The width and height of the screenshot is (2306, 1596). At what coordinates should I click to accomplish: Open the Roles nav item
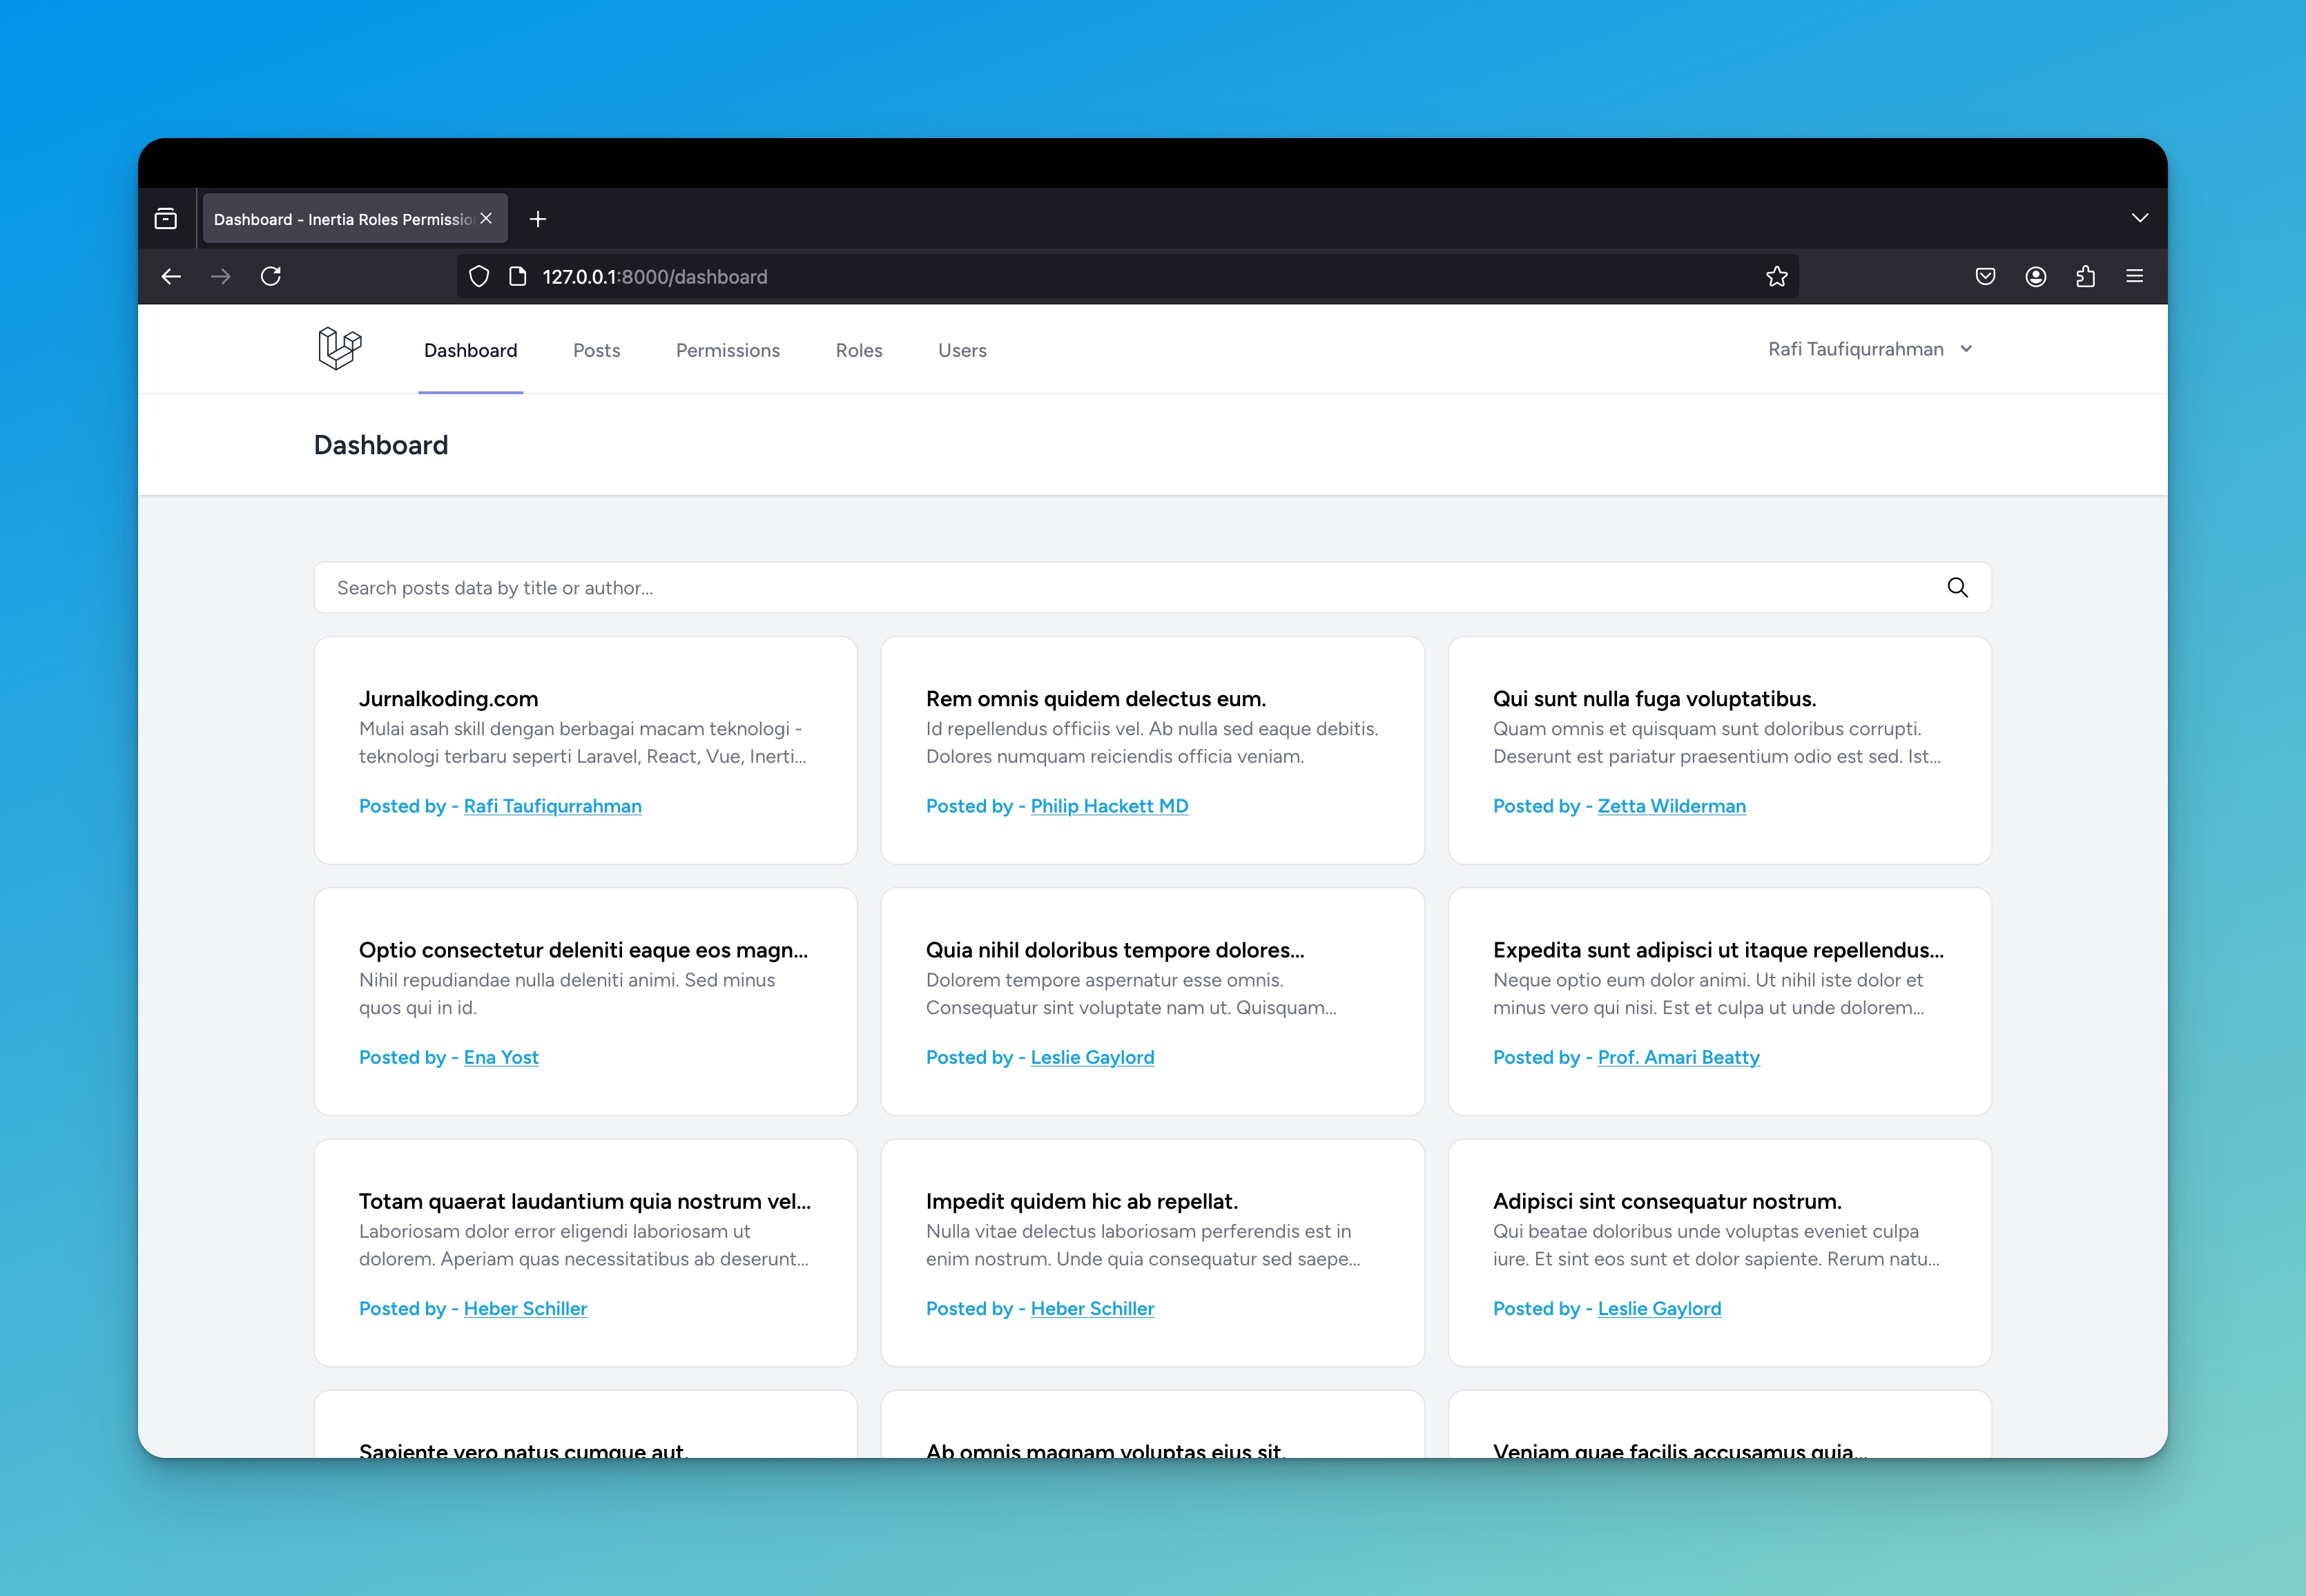coord(859,350)
